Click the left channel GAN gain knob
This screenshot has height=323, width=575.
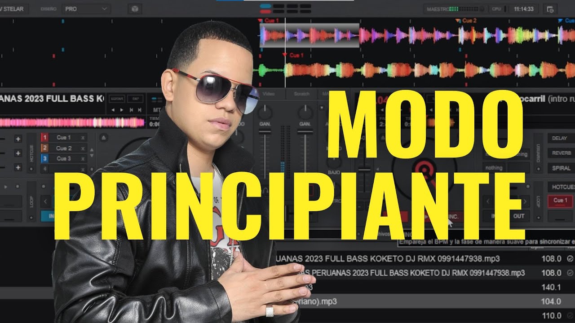click(x=265, y=112)
